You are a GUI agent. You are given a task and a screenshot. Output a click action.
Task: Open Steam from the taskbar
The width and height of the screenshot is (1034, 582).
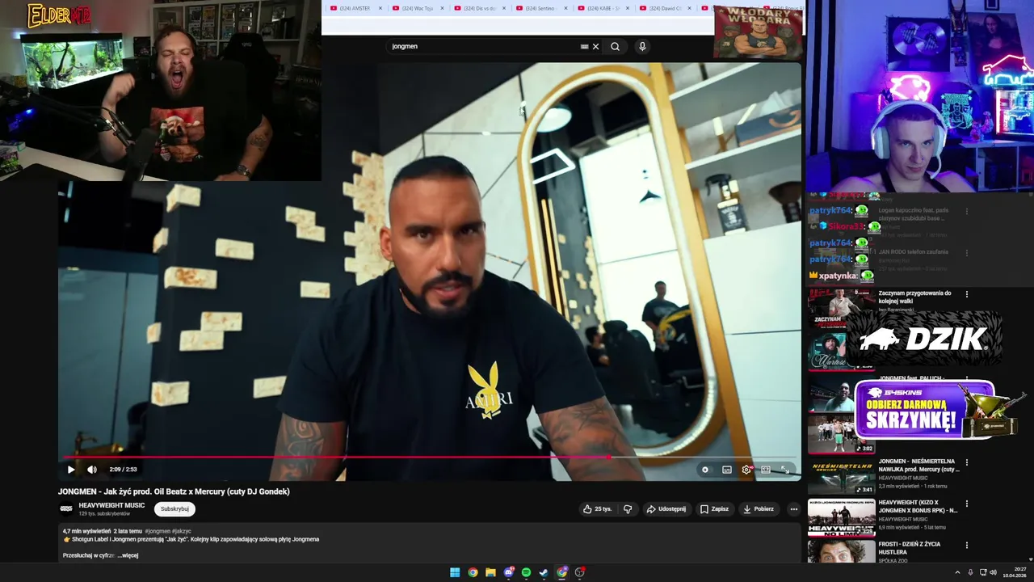click(x=544, y=572)
